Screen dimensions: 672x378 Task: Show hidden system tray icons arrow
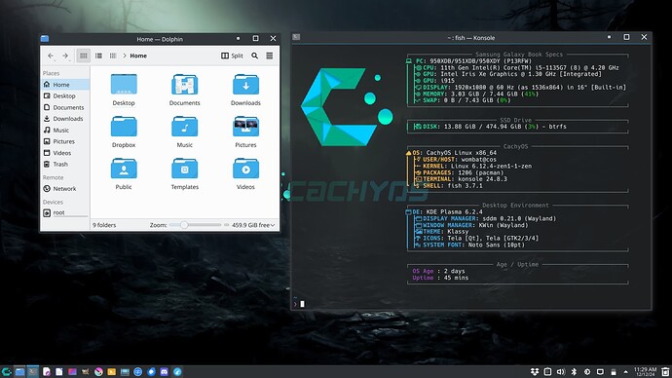pos(625,371)
